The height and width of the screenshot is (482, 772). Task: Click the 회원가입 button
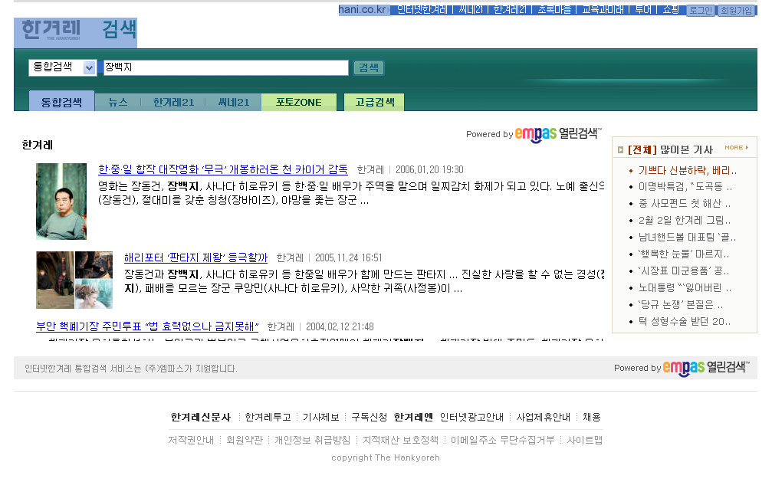pos(736,10)
